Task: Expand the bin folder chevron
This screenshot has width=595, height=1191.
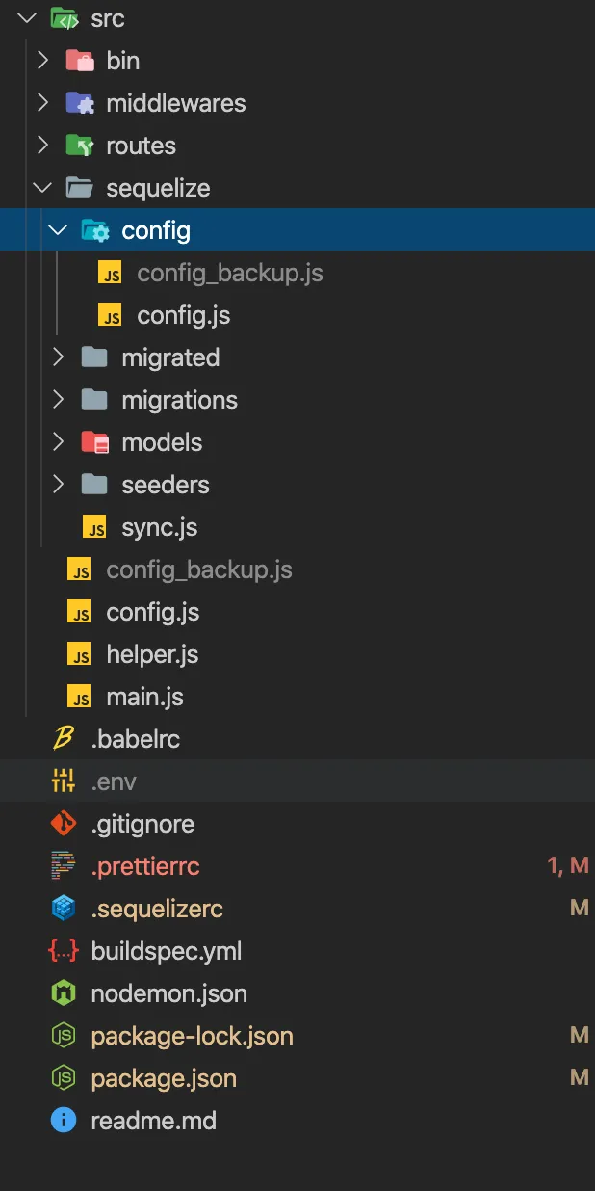Action: click(42, 61)
